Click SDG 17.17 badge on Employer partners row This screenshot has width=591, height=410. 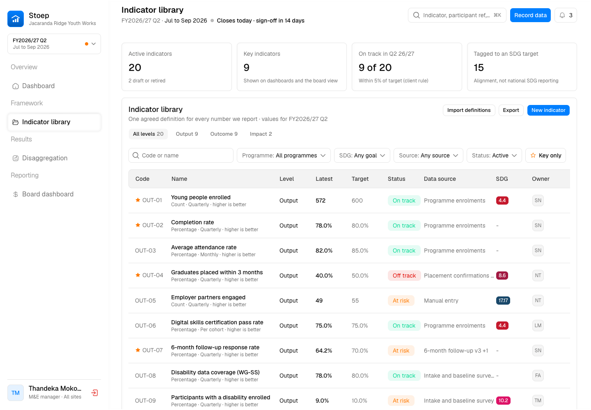[x=503, y=301]
